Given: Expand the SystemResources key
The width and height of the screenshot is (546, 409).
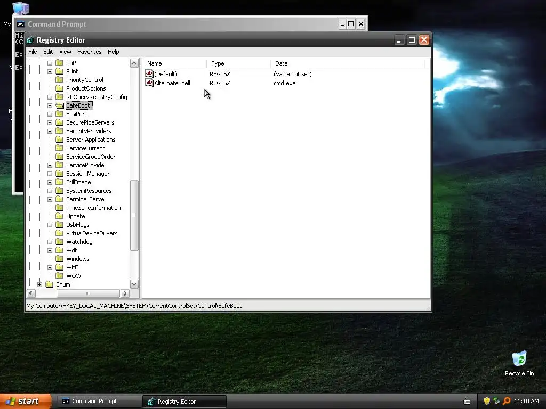Looking at the screenshot, I should pos(50,191).
